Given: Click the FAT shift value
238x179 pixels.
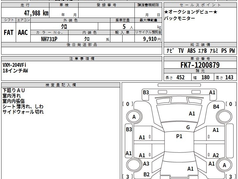Looking at the screenshot, I should point(9,33).
